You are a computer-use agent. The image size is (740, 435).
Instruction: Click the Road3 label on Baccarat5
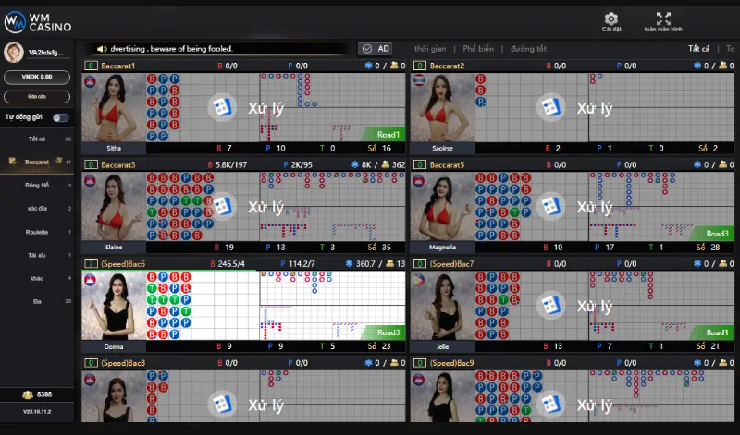715,234
